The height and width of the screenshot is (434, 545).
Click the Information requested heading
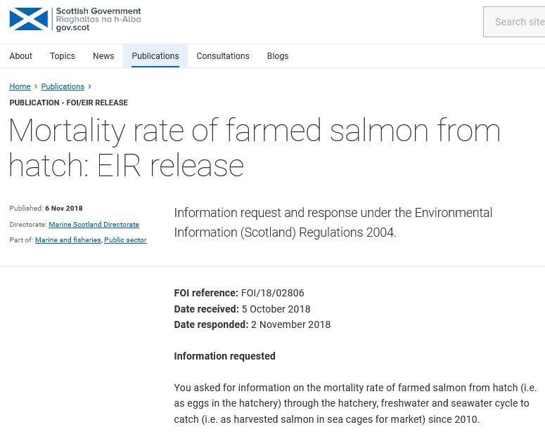click(x=224, y=356)
